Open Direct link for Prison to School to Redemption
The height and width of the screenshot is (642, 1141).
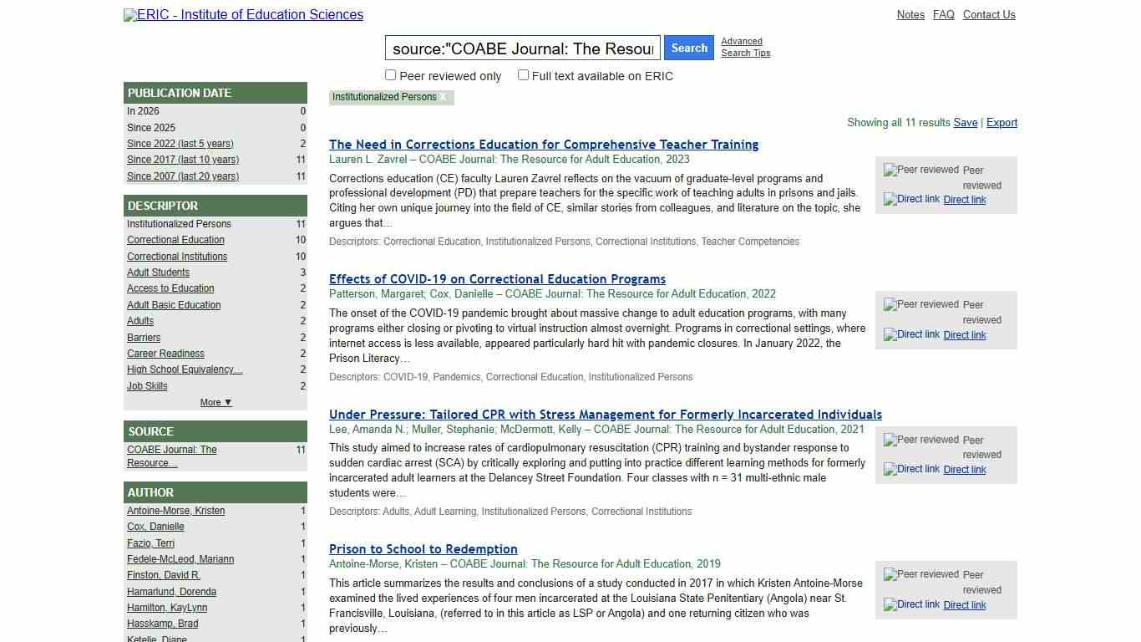coord(964,604)
